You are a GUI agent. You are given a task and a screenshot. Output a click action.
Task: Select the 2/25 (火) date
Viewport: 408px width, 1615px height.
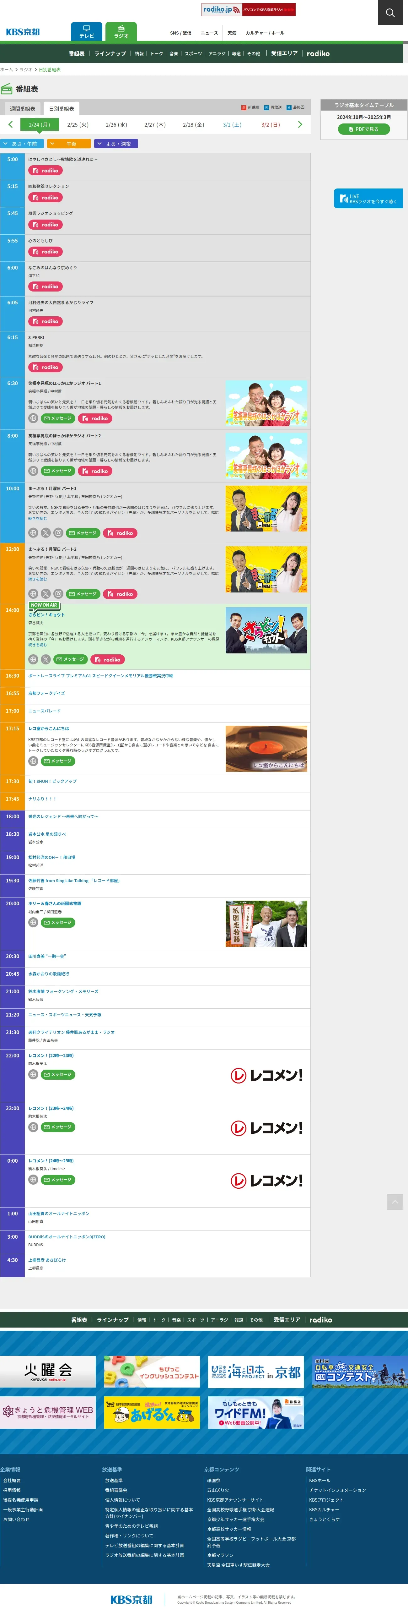coord(78,125)
